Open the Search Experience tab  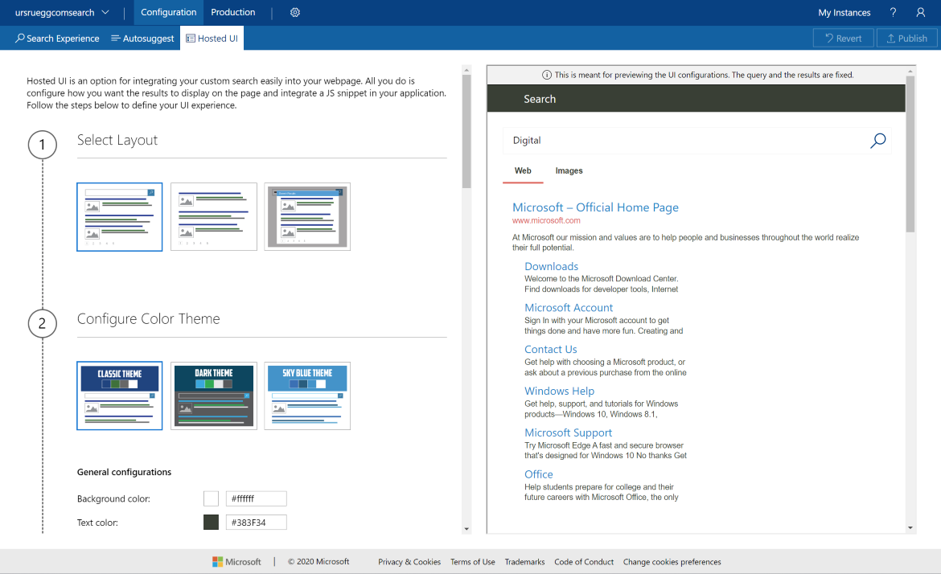(58, 39)
